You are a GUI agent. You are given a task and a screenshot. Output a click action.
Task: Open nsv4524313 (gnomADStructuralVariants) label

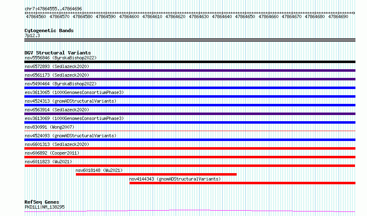71,101
